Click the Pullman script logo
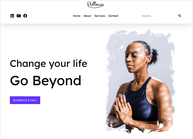 [x=96, y=5]
